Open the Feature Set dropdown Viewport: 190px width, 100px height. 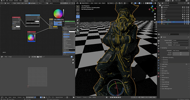tap(181, 43)
